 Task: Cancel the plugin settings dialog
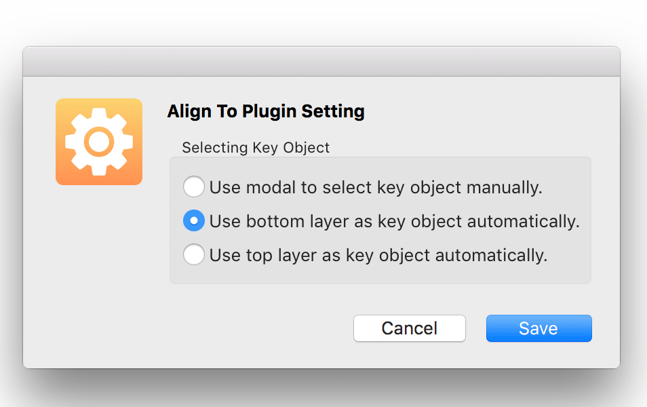[x=409, y=328]
